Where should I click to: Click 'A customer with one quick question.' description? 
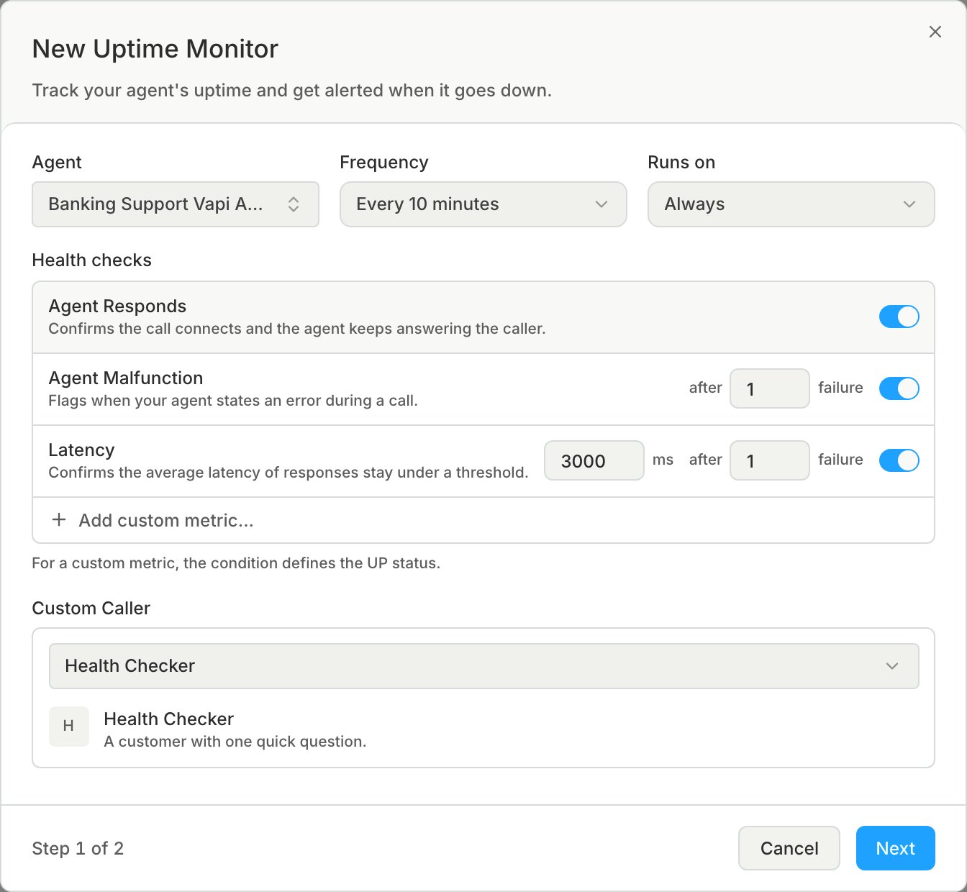235,742
